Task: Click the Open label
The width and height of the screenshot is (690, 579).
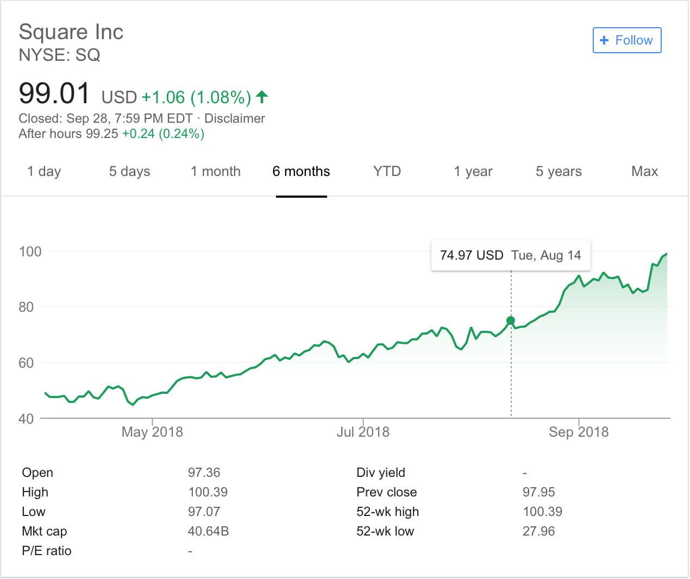Action: coord(37,473)
